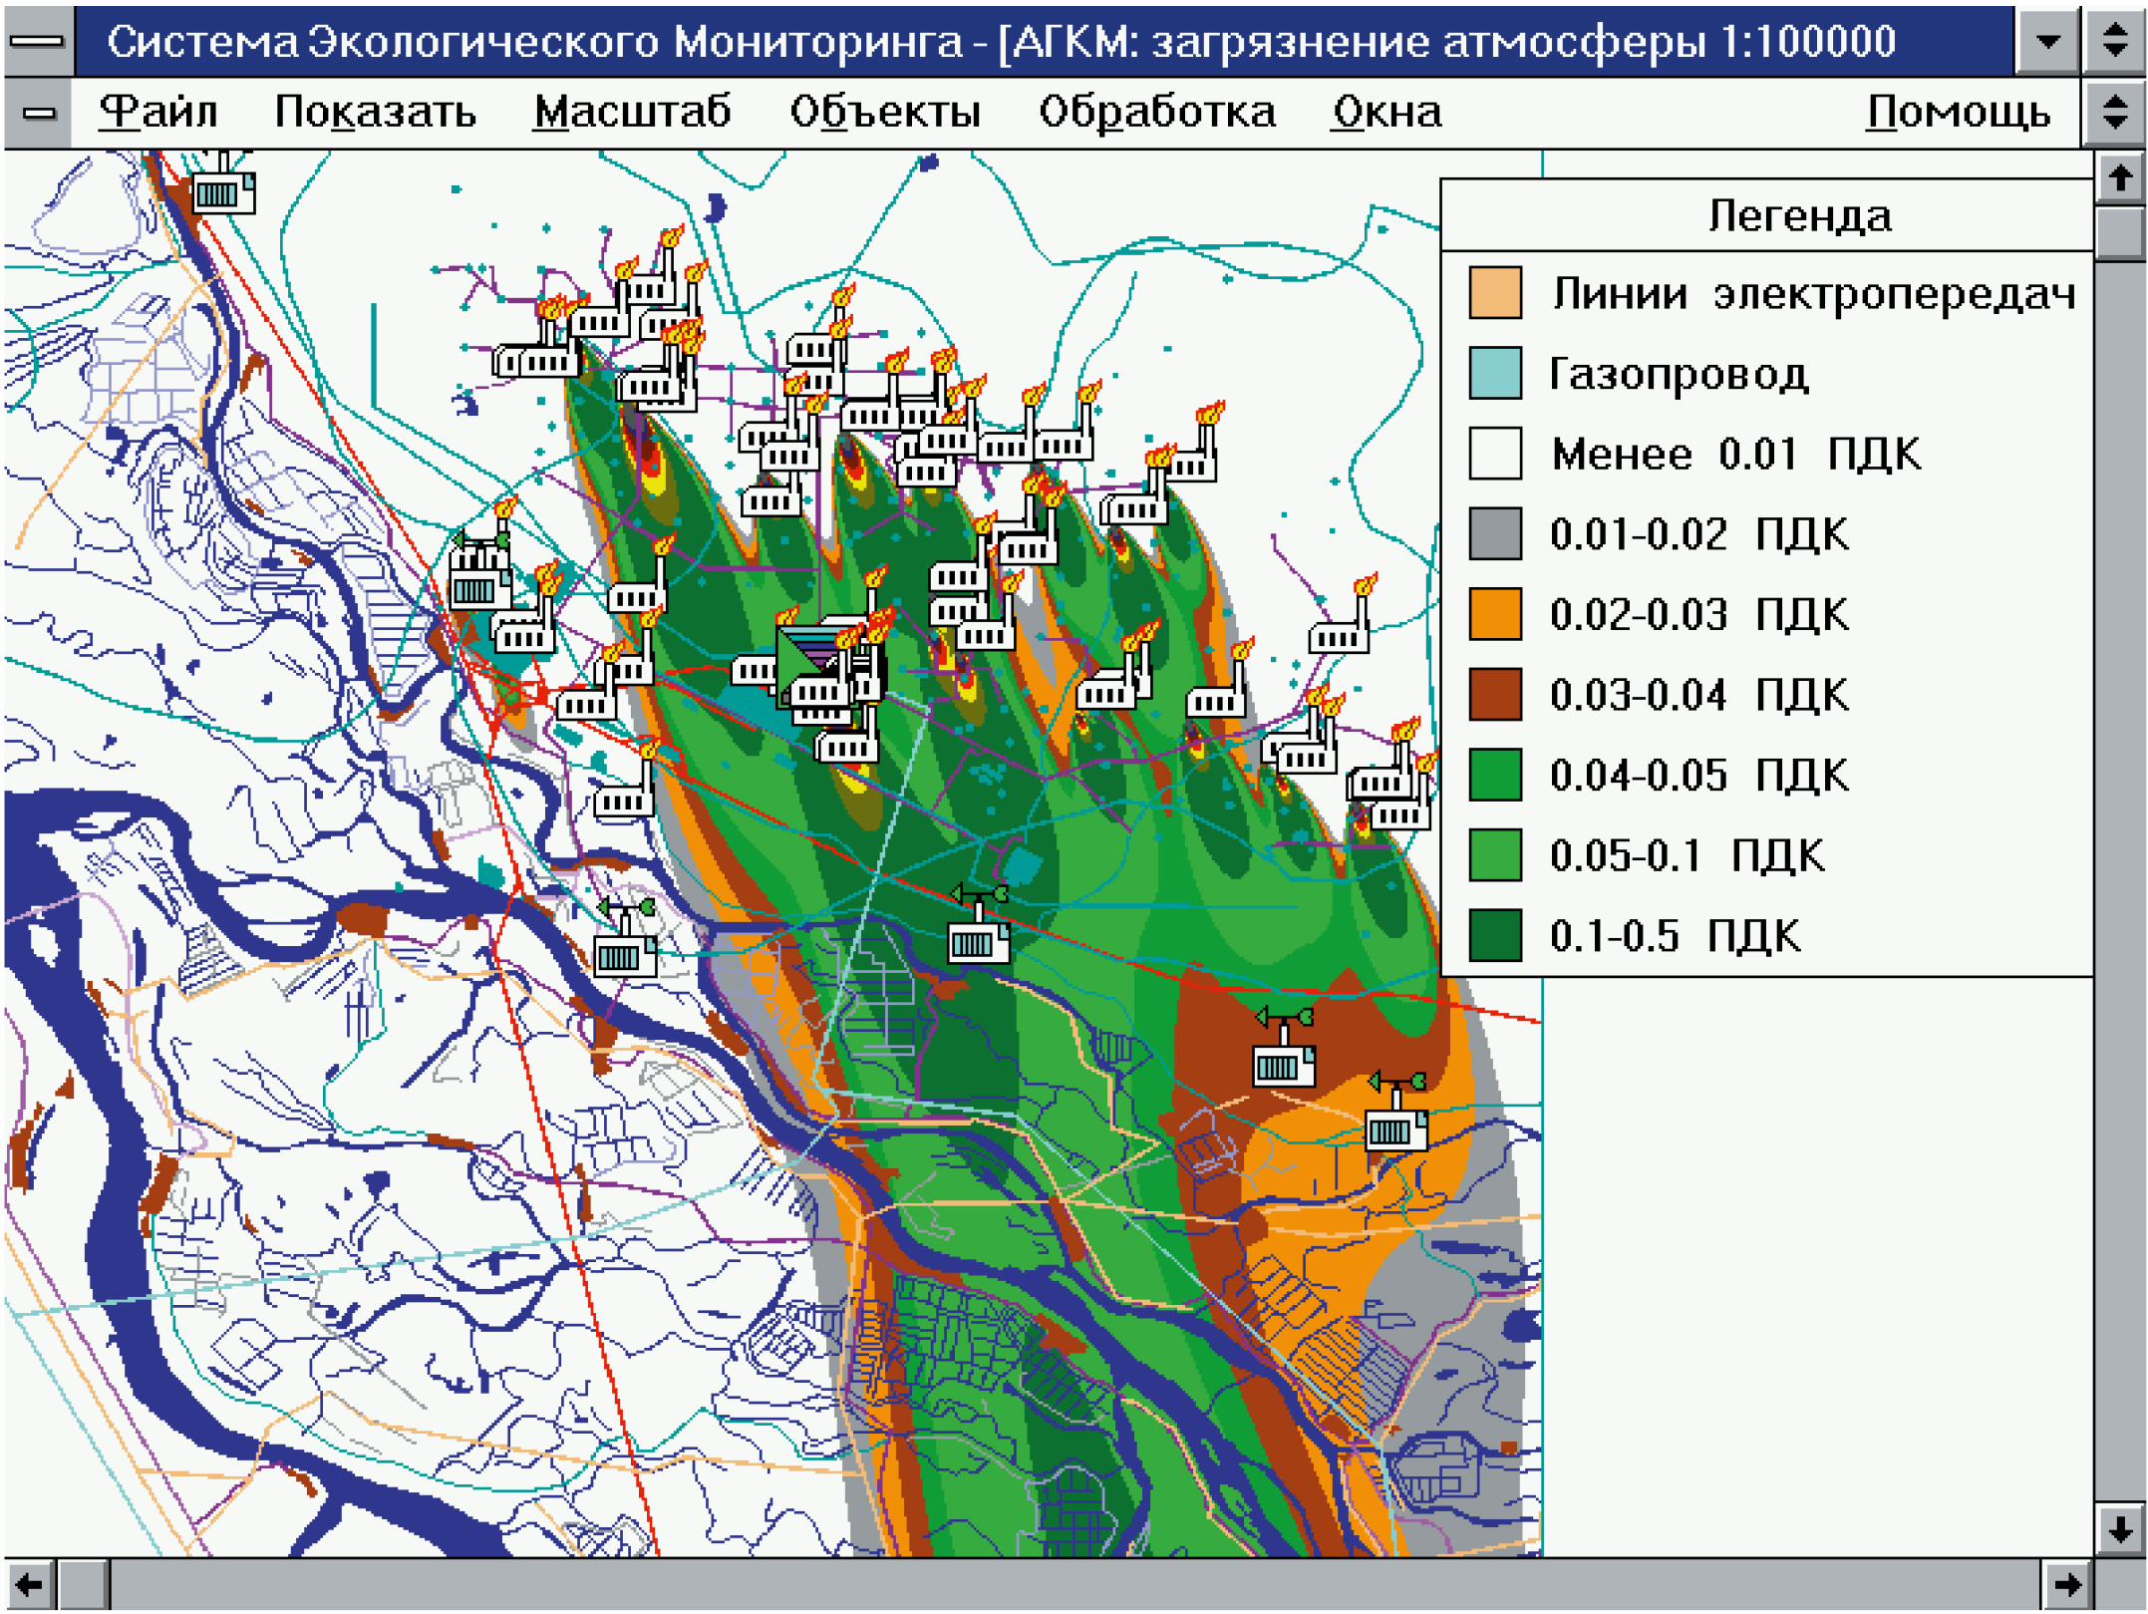Click the Объекты menu item

pos(884,112)
